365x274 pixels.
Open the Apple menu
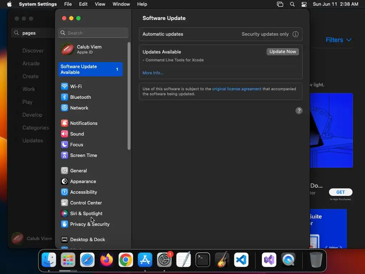[9, 4]
